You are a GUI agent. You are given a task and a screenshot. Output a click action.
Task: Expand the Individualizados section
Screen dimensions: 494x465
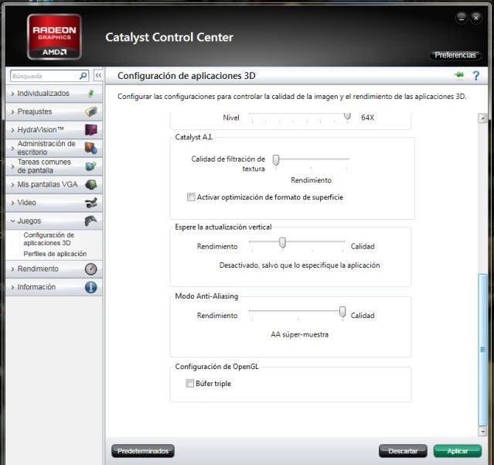pyautogui.click(x=43, y=94)
